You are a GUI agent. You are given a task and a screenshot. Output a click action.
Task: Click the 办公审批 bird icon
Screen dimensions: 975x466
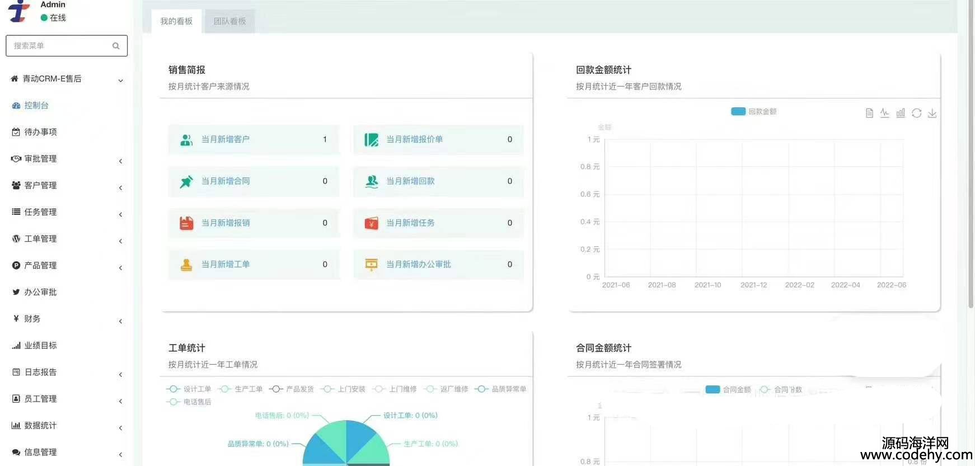16,292
